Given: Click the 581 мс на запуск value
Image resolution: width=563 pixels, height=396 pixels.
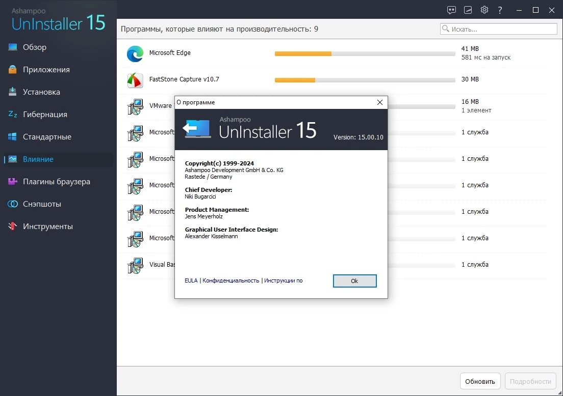Looking at the screenshot, I should click(x=486, y=58).
